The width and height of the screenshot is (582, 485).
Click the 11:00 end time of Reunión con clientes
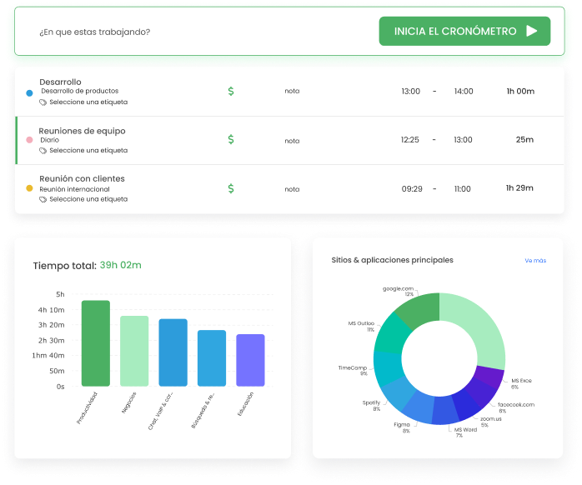click(x=462, y=189)
